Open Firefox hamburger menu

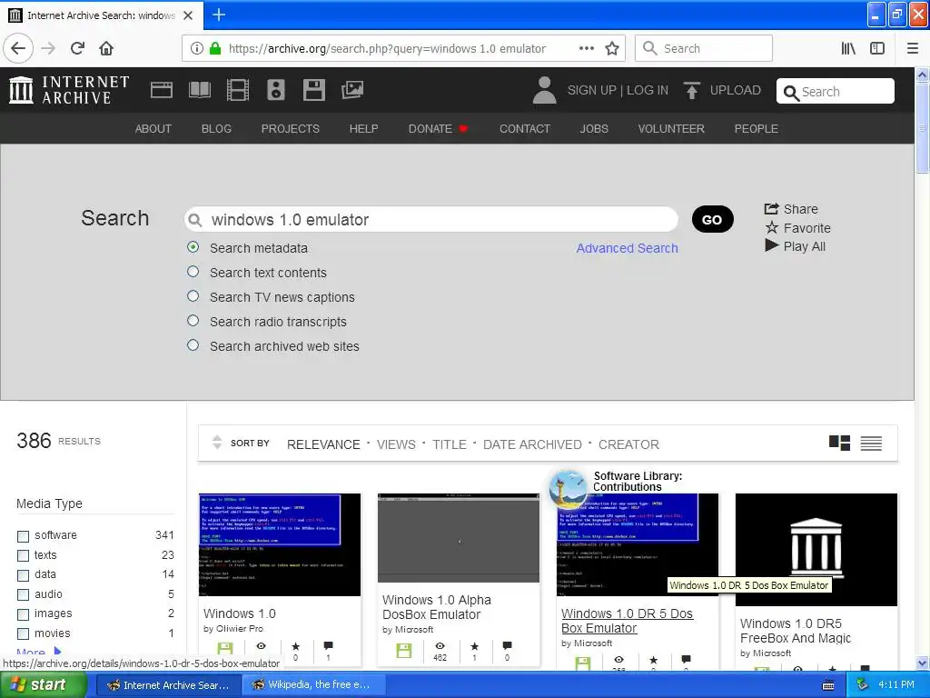click(913, 48)
